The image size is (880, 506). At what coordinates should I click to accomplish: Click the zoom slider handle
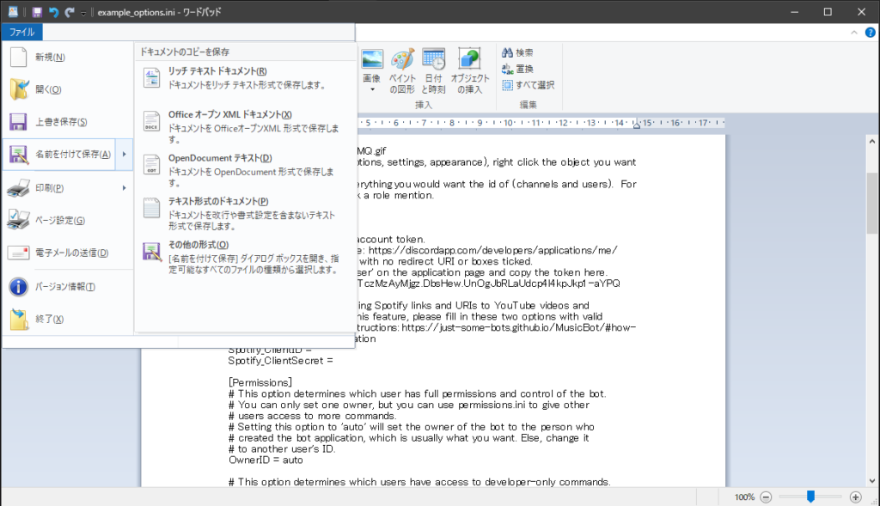810,497
